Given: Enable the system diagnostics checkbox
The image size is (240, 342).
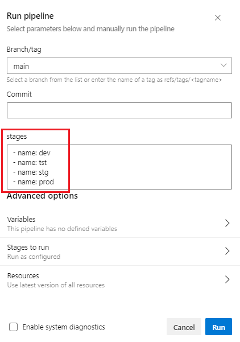Looking at the screenshot, I should pyautogui.click(x=13, y=327).
